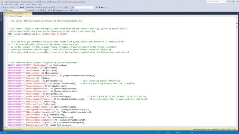The height and width of the screenshot is (134, 239).
Task: Switch to the Messages tab
Action: (18, 16)
